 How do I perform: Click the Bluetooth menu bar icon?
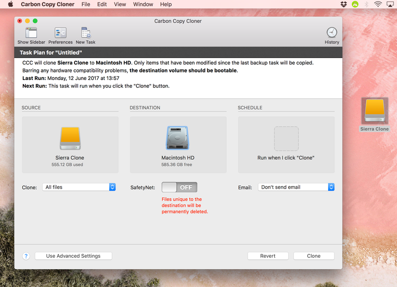[x=366, y=4]
